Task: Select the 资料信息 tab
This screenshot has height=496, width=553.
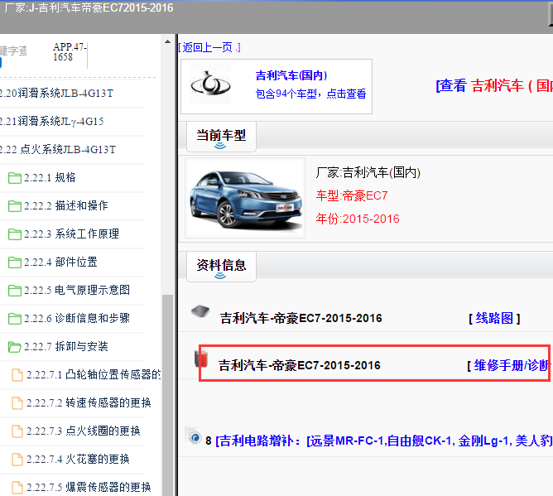Action: (221, 267)
